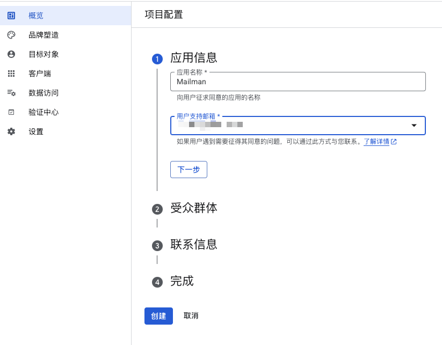This screenshot has width=442, height=345.
Task: Click the 设置 gear icon
Action: [x=11, y=131]
